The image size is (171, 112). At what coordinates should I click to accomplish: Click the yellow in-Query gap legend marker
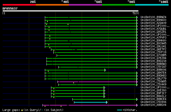[x=22, y=110]
